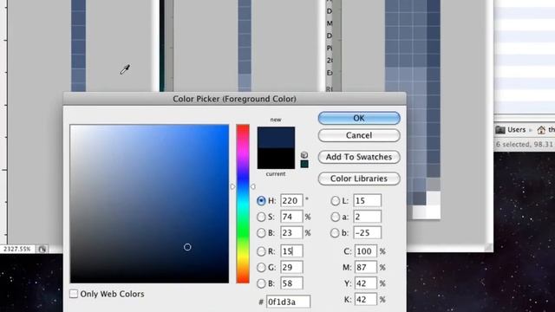The image size is (555, 312).
Task: Click the L field showing 15
Action: pyautogui.click(x=367, y=200)
